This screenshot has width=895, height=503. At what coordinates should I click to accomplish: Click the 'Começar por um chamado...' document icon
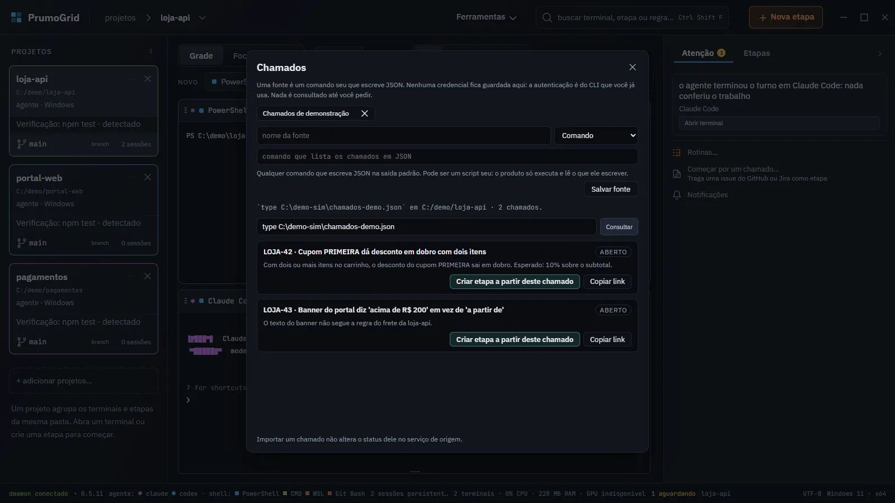tap(677, 174)
